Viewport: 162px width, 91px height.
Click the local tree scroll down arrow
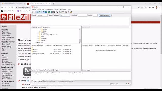[80, 43]
